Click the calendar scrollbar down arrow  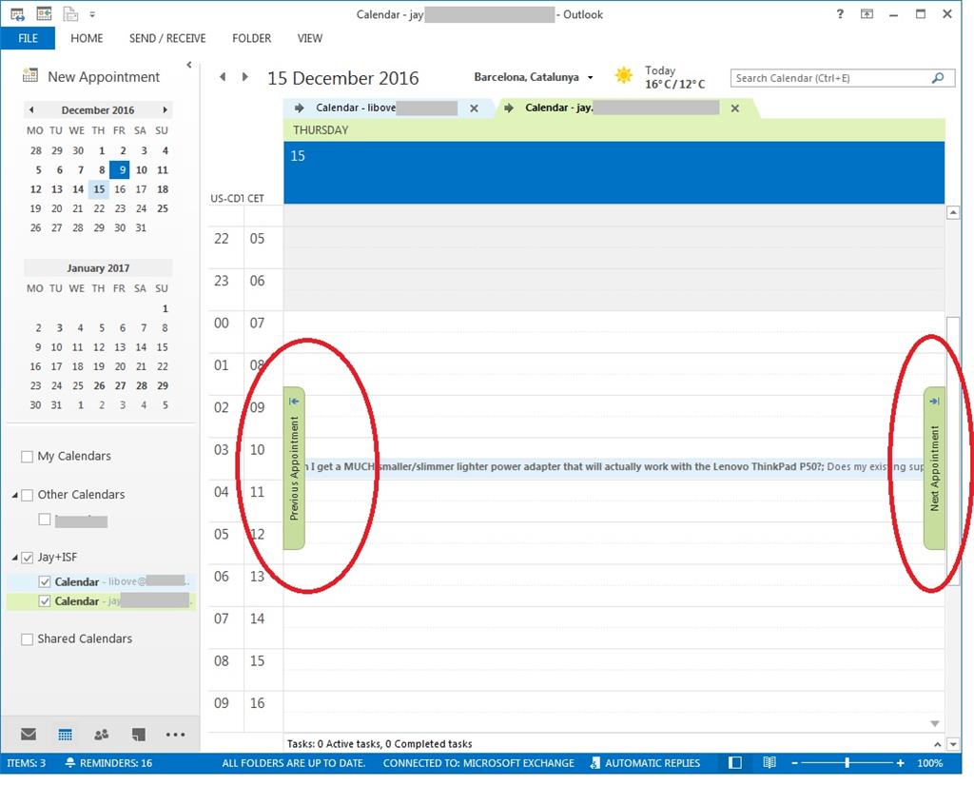coord(952,744)
